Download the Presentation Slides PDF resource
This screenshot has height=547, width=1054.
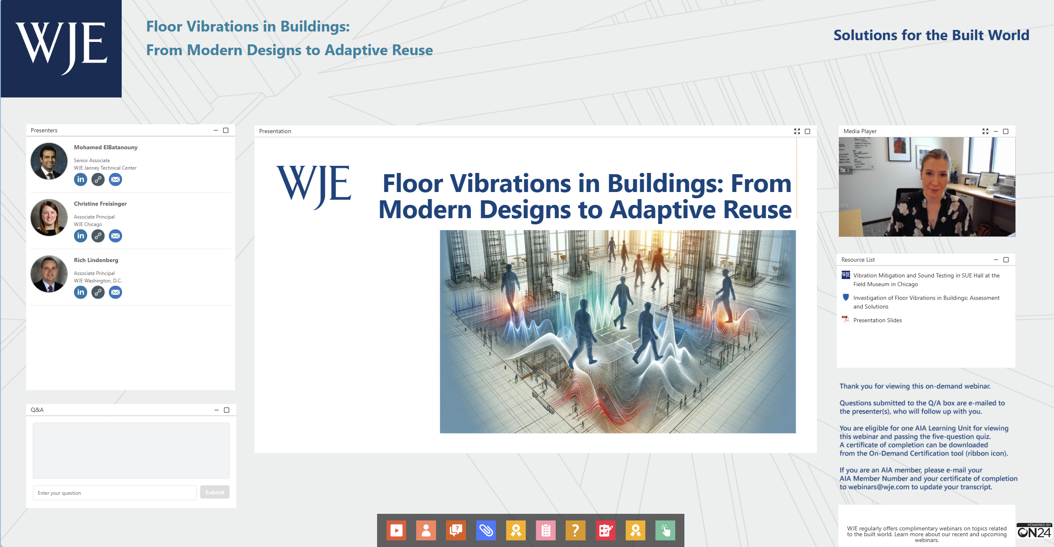(x=878, y=320)
